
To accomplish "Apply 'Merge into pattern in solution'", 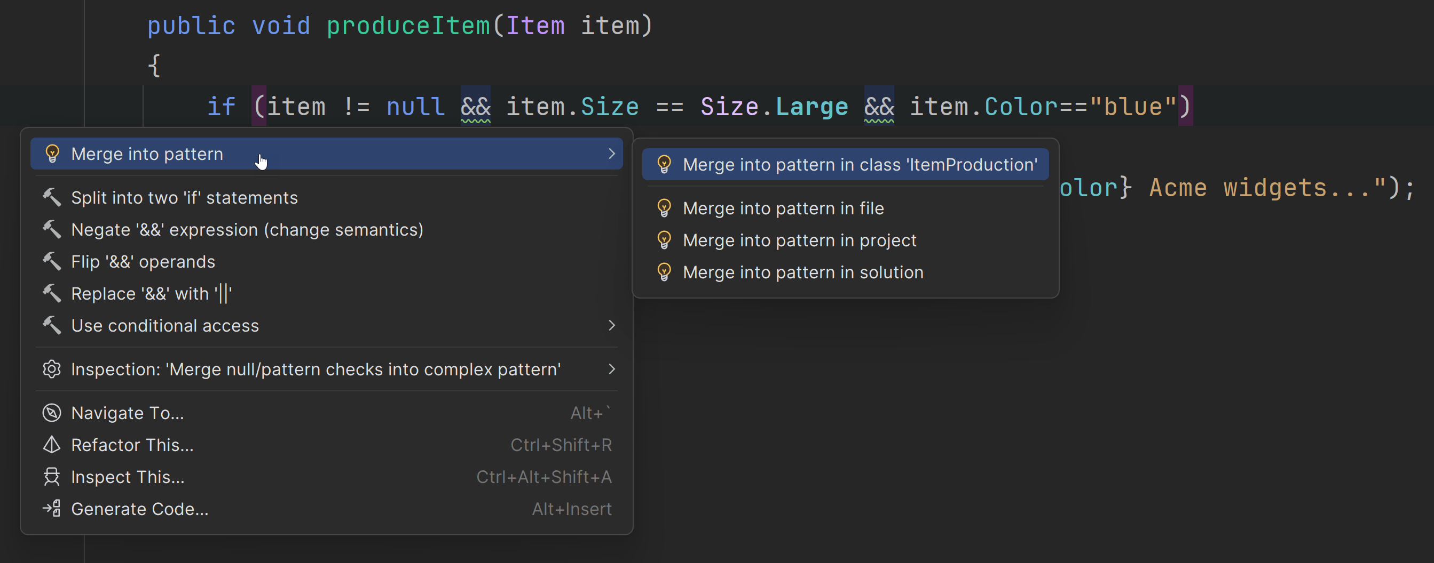I will [803, 272].
